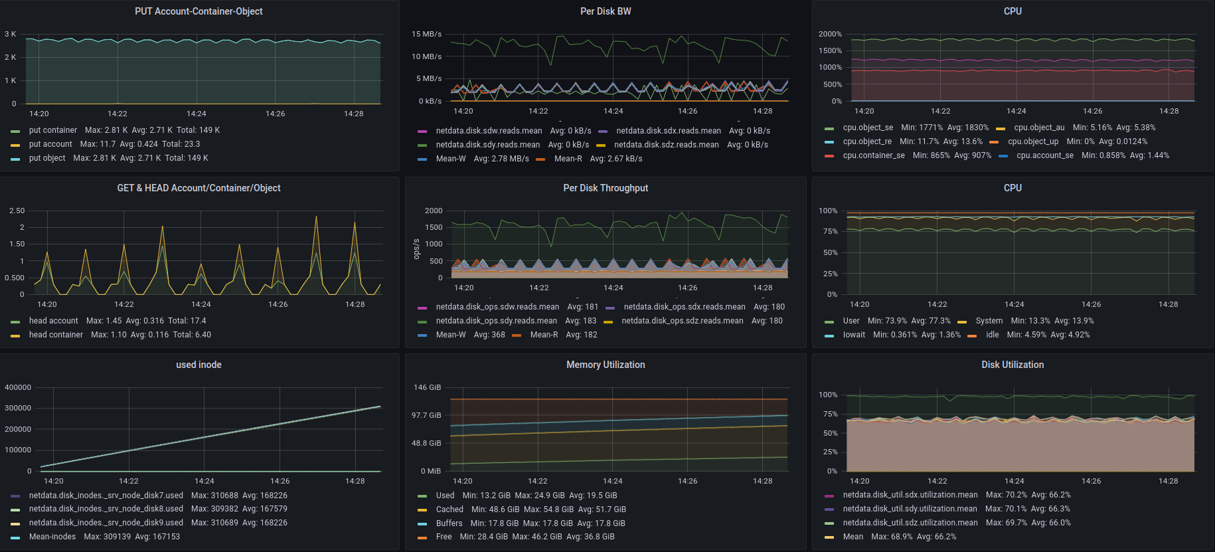Isolate the head account series label

53,321
